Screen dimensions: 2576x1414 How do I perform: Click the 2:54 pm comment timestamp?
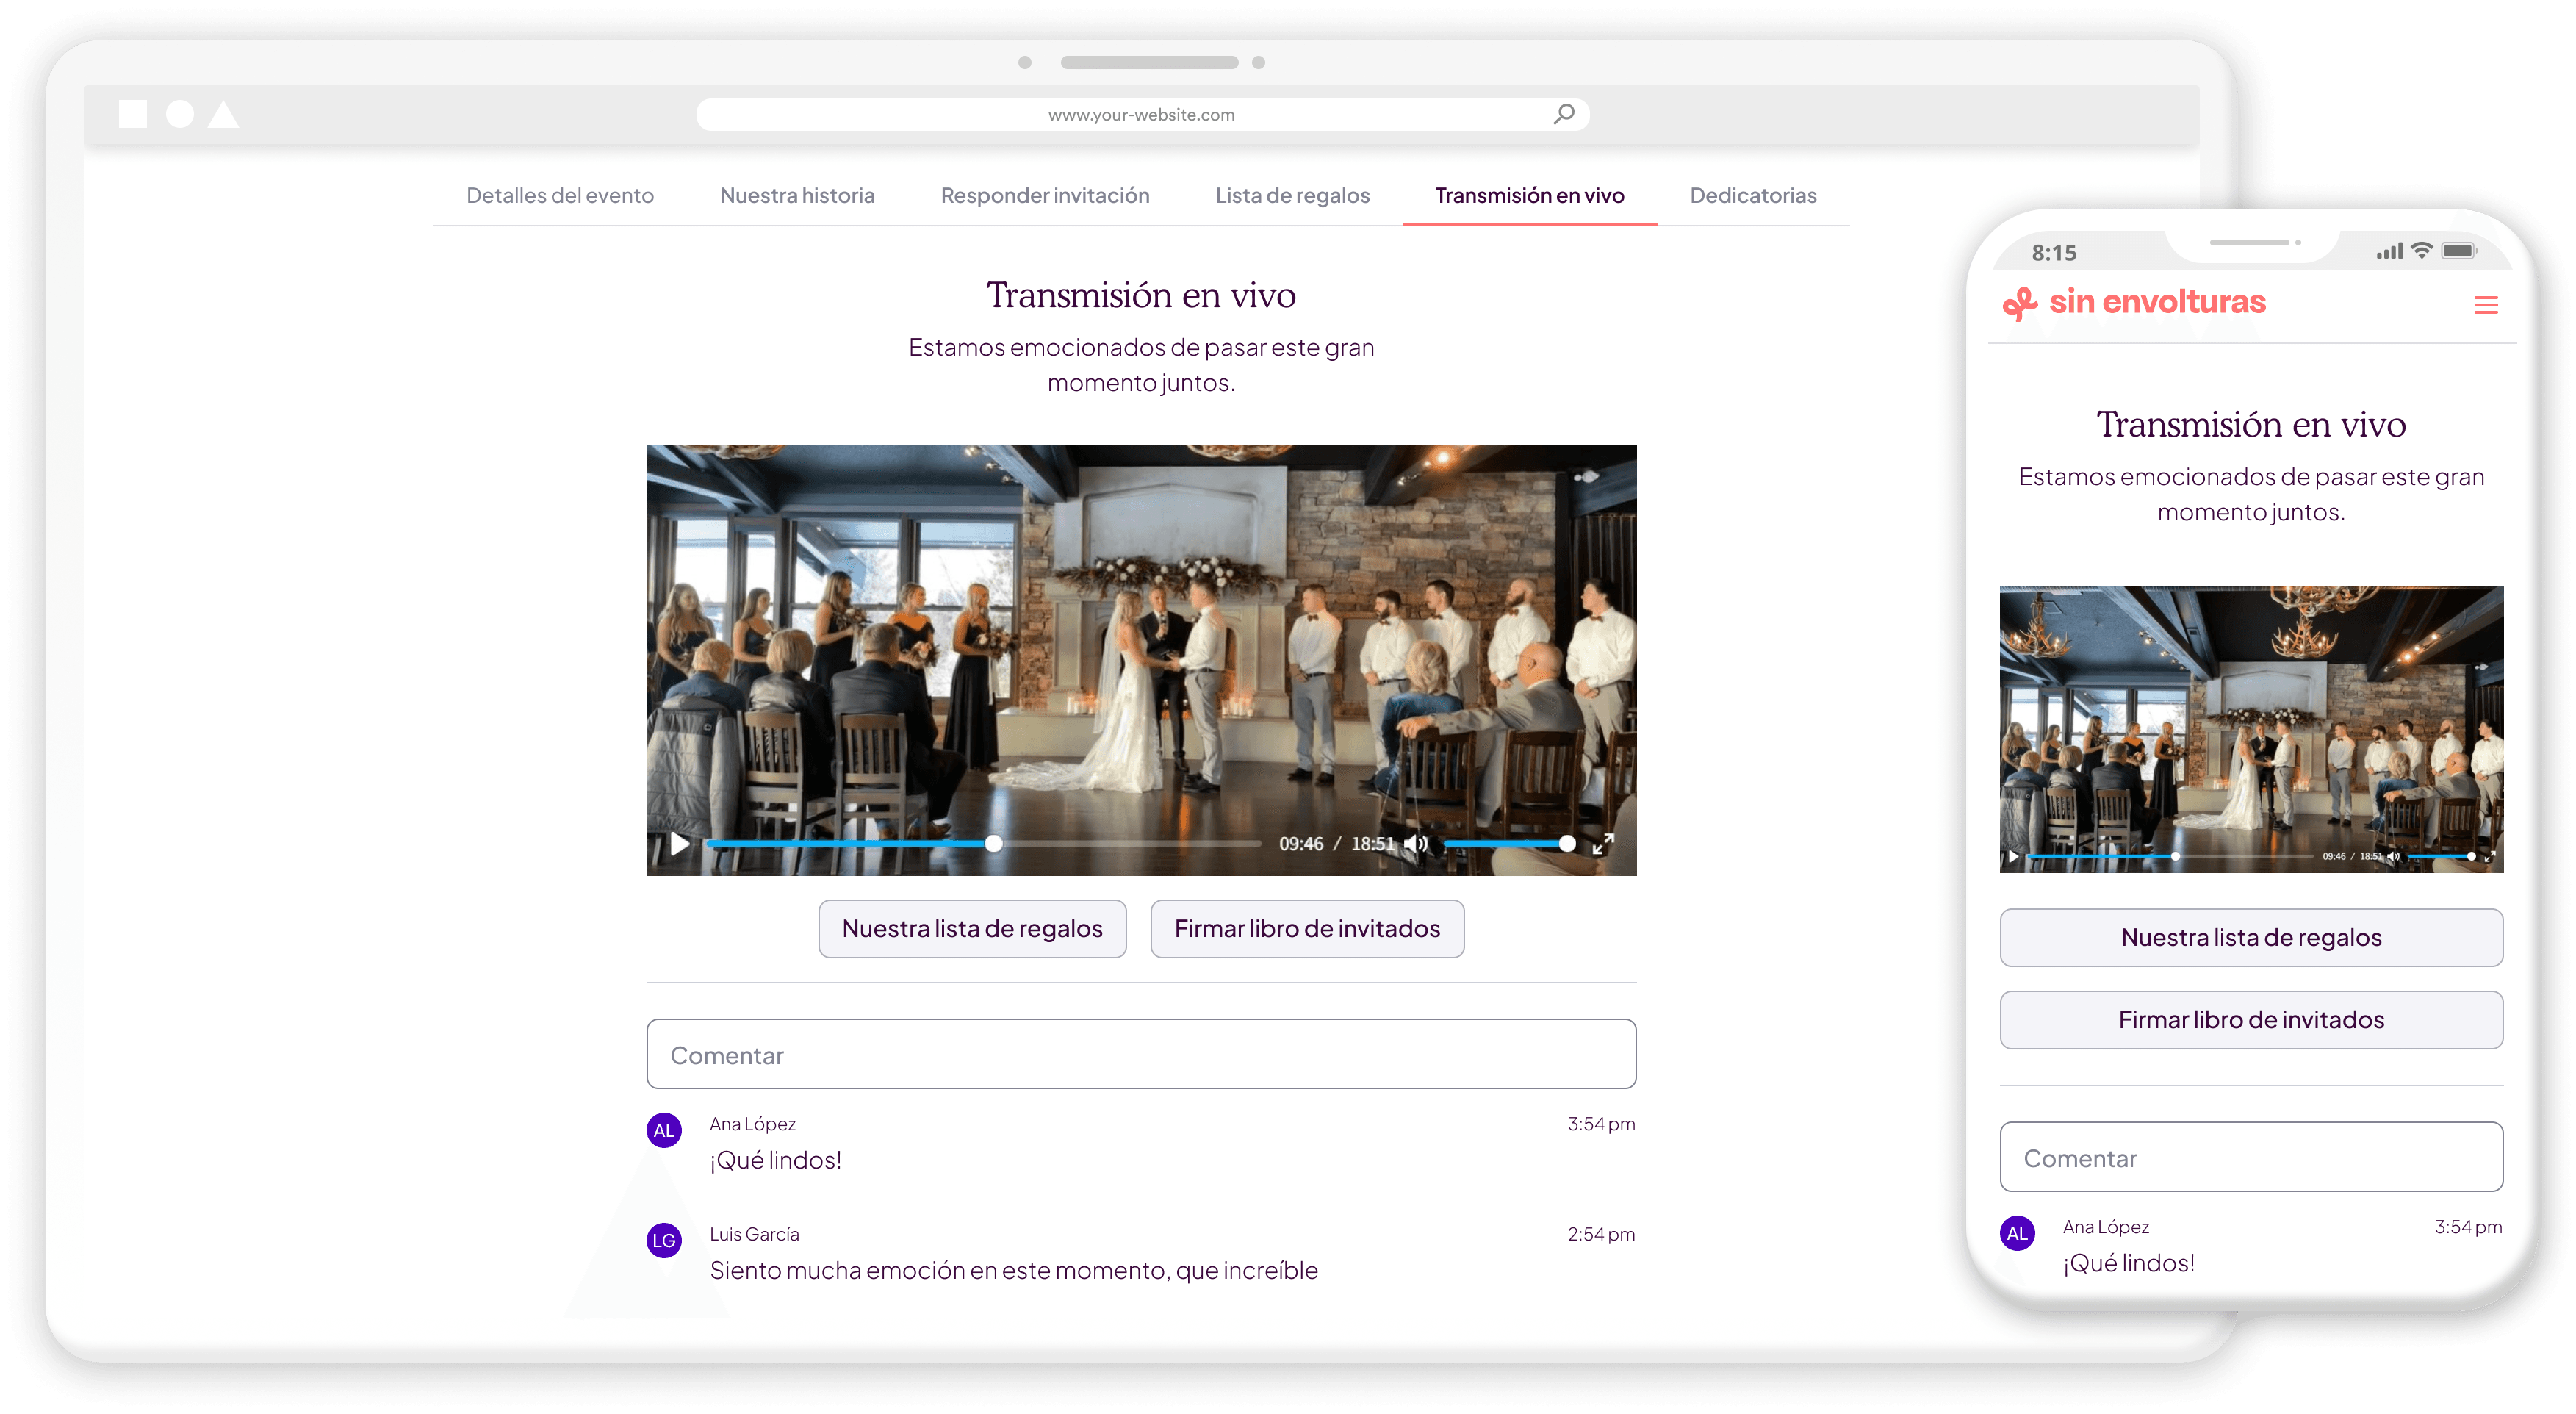[1601, 1234]
